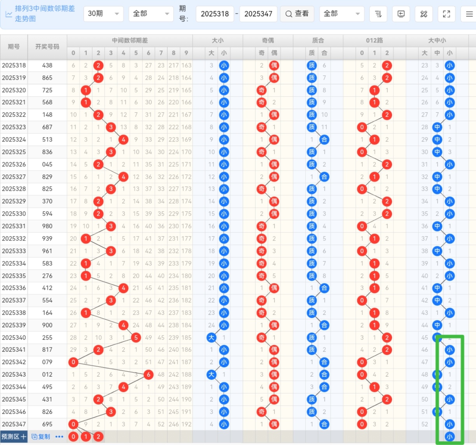Expand the first 全部 filter dropdown
Image resolution: width=476 pixels, height=445 pixels.
(150, 14)
